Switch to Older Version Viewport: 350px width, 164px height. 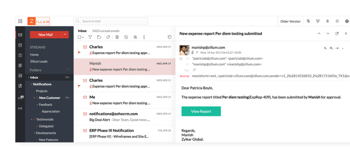pos(291,21)
